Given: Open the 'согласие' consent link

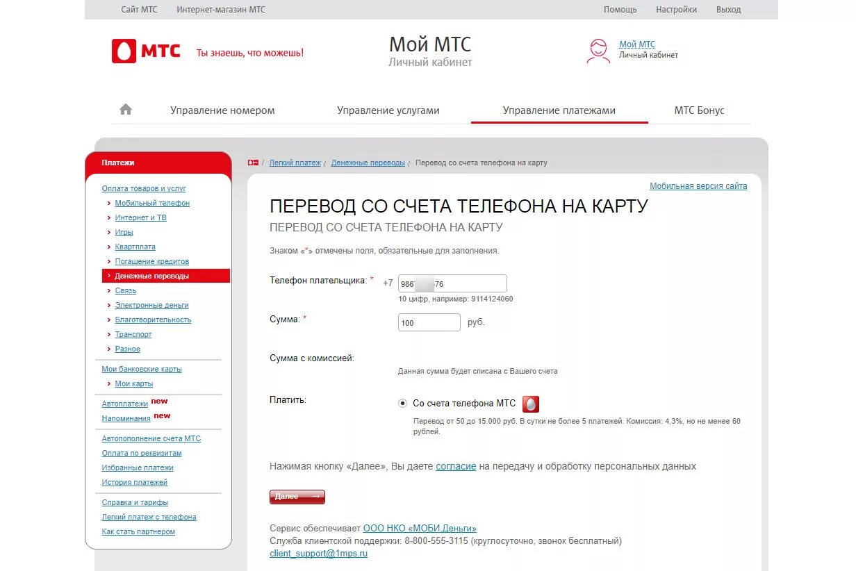Looking at the screenshot, I should coord(456,466).
